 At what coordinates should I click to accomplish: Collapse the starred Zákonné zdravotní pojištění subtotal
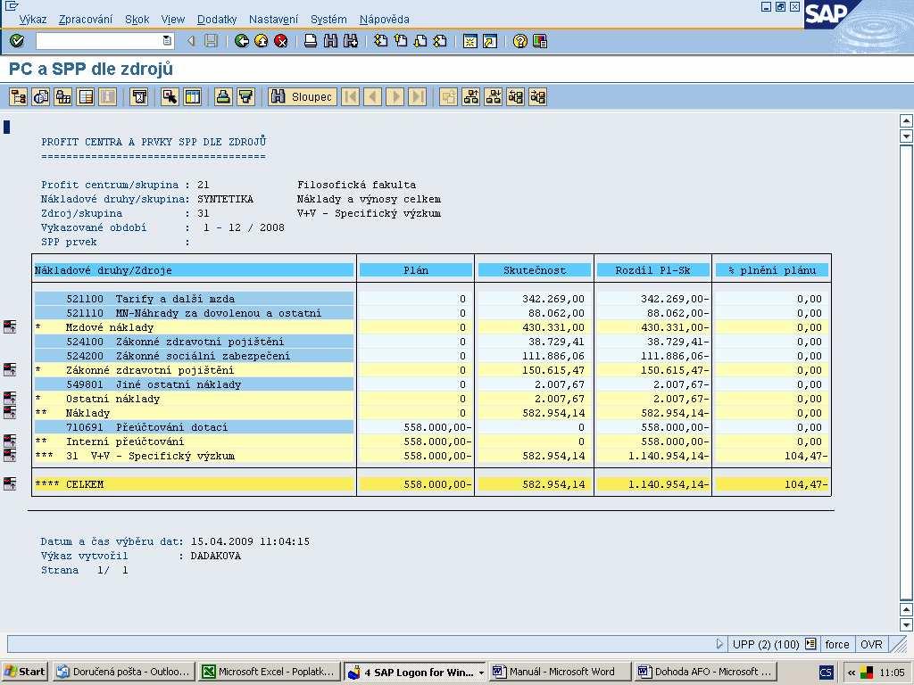[10, 369]
